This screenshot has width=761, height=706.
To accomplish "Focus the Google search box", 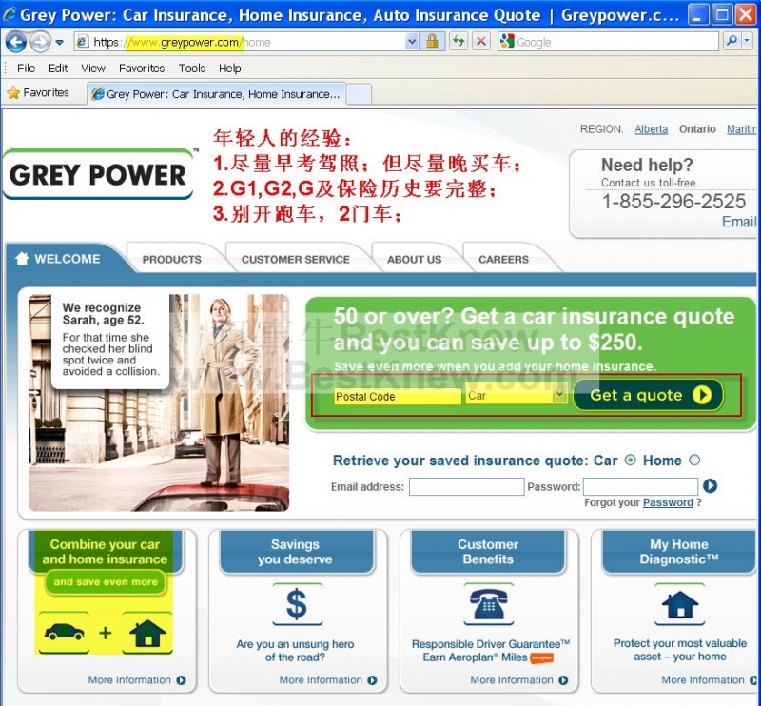I will click(x=616, y=42).
